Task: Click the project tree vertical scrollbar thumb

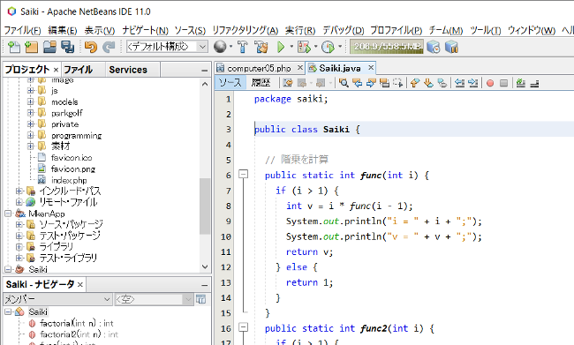Action: coord(205,206)
